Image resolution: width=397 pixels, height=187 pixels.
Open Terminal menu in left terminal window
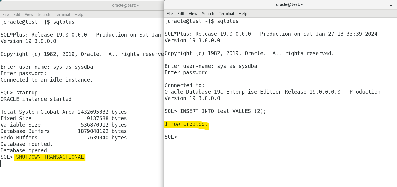pos(62,15)
